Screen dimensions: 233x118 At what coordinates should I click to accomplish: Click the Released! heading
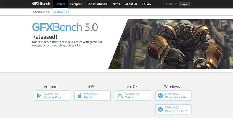45,37
